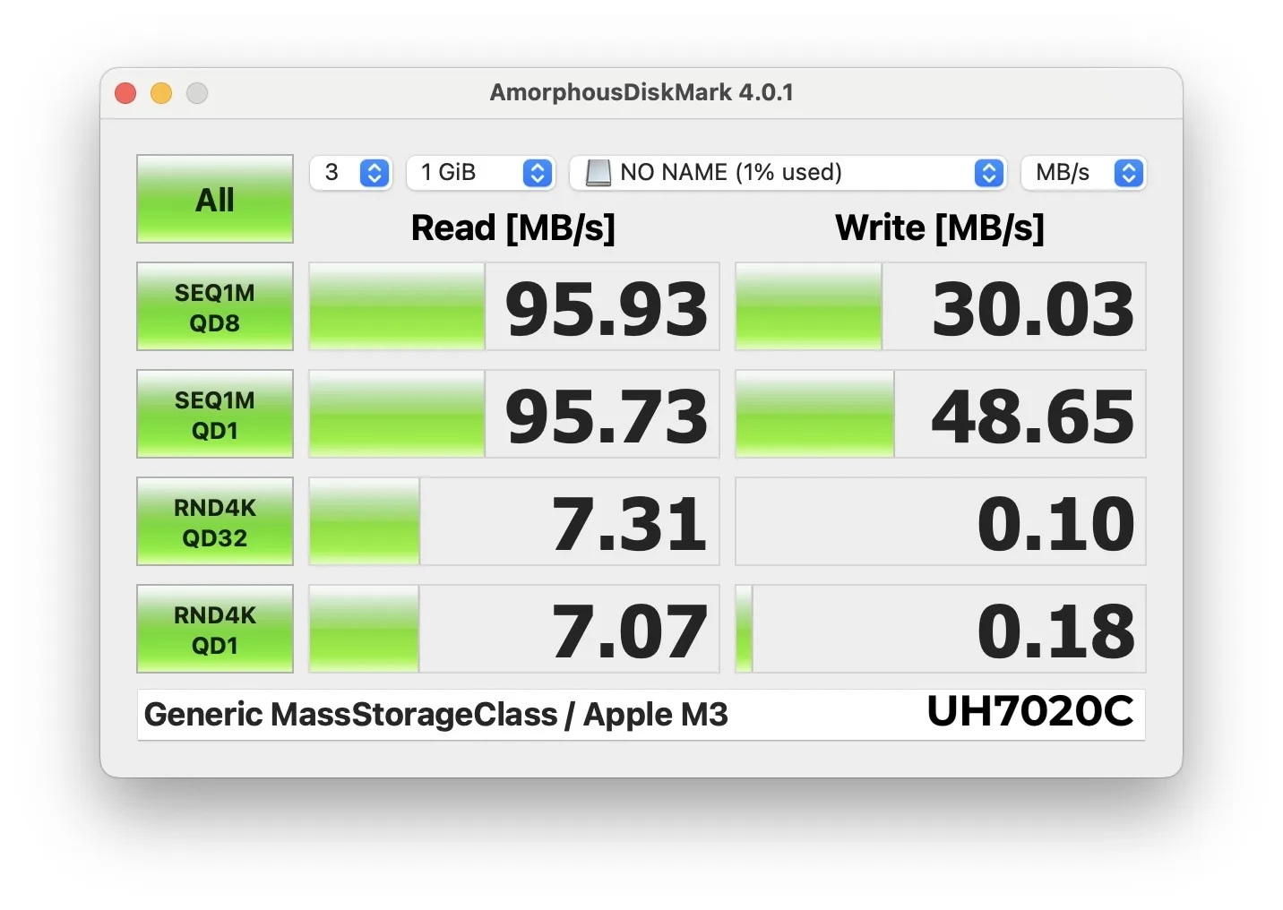The width and height of the screenshot is (1283, 910).
Task: Click the drive icon beside NO NAME
Action: pyautogui.click(x=598, y=172)
